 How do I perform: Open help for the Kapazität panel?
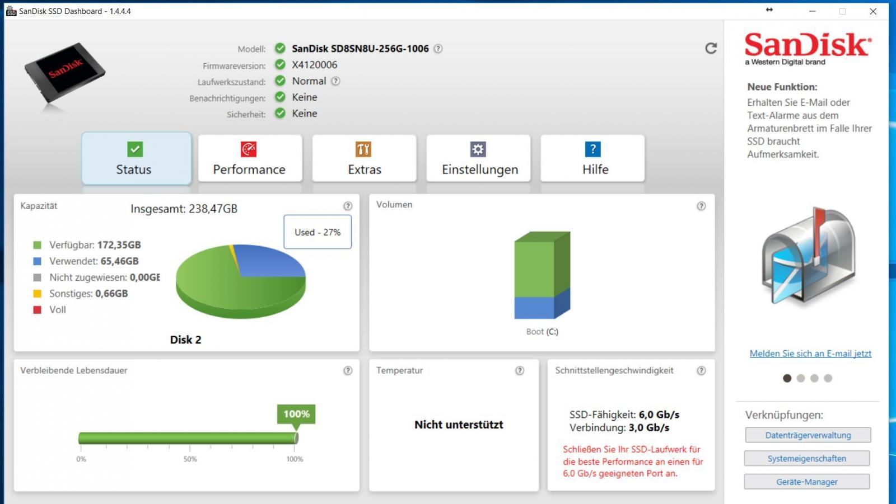[x=348, y=206]
